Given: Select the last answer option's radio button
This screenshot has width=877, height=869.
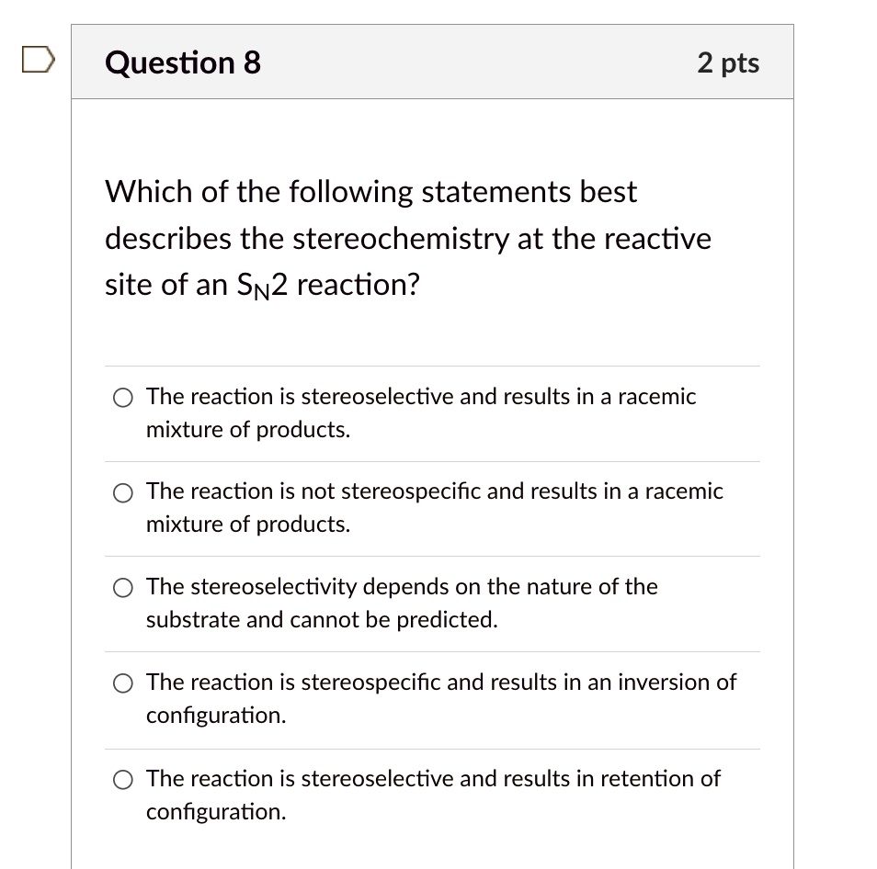Looking at the screenshot, I should click(x=122, y=779).
